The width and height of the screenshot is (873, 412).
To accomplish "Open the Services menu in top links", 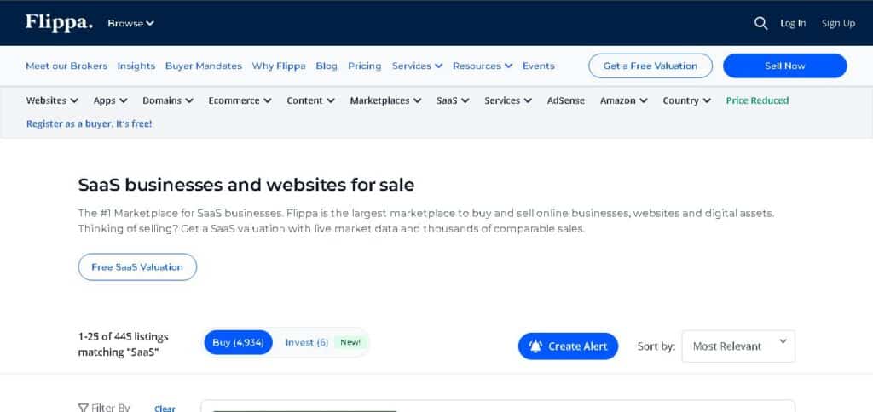I will 417,66.
